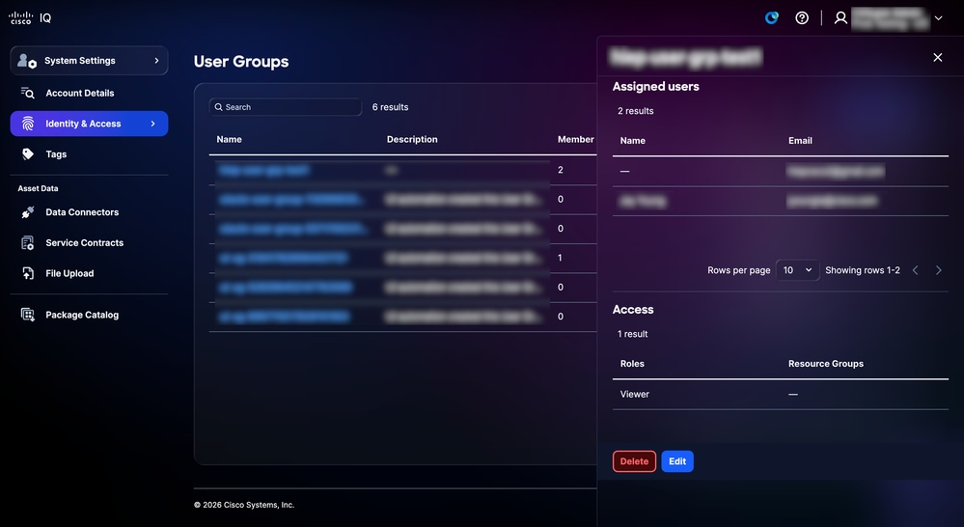Go to next page of assigned users
The image size is (964, 527).
coord(938,270)
